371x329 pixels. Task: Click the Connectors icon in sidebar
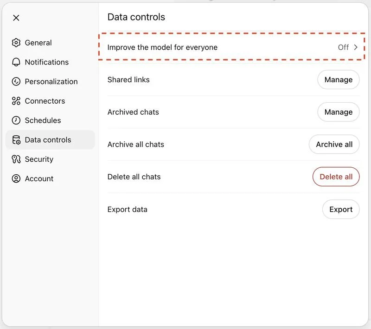click(x=16, y=101)
